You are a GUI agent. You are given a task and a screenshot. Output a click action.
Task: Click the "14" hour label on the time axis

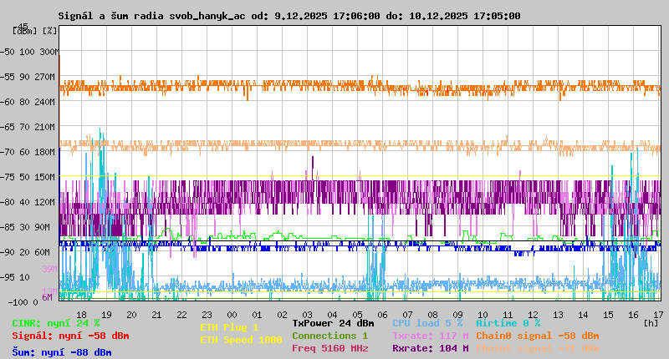click(x=583, y=315)
